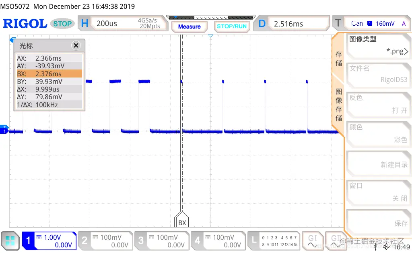Open the GI signal generator
Viewport: 412px width, 253px height.
click(x=312, y=241)
